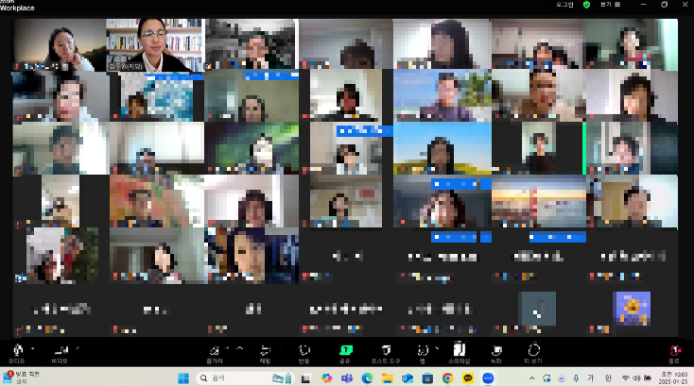The image size is (694, 386).
Task: Open the 더 보기 more menu
Action: (534, 353)
